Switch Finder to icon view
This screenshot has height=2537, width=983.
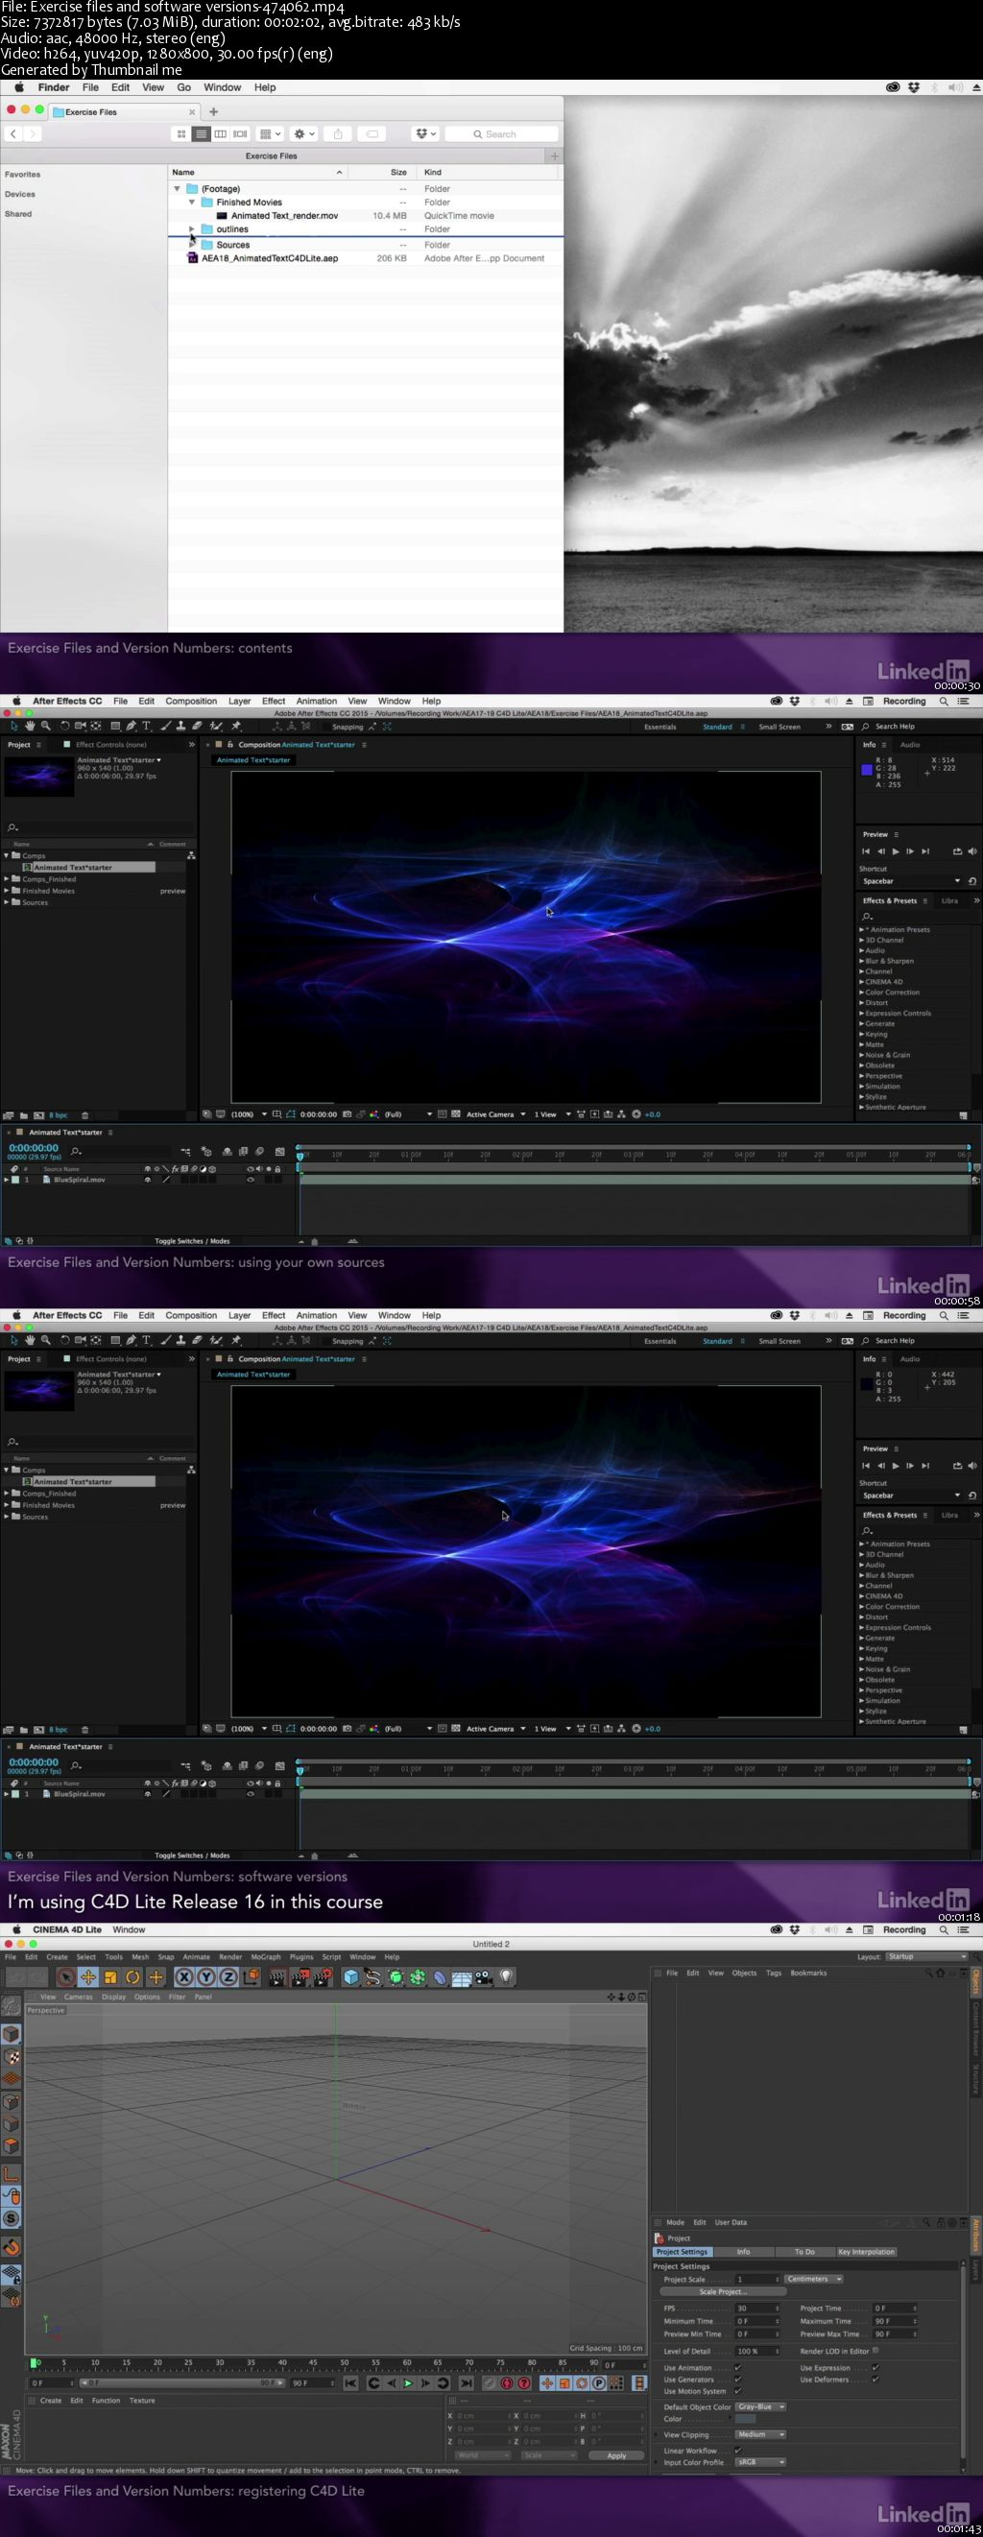(181, 134)
